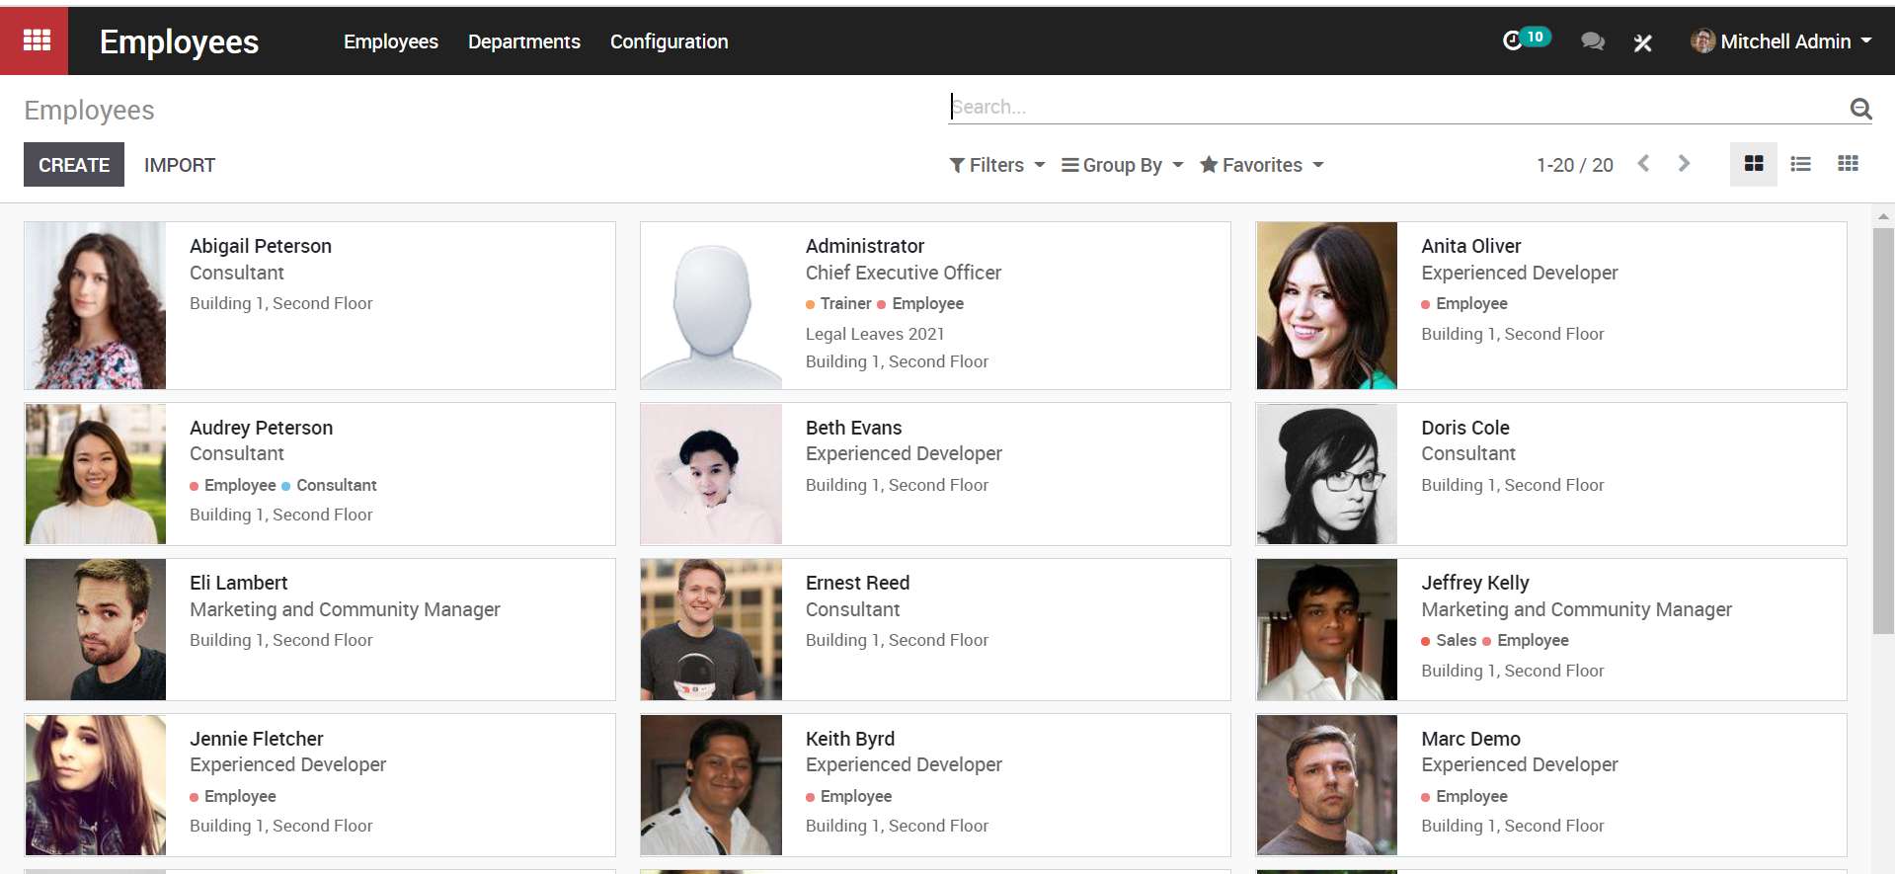Screen dimensions: 1895x874
Task: Open Eli Lambert's photo thumbnail
Action: 96,630
